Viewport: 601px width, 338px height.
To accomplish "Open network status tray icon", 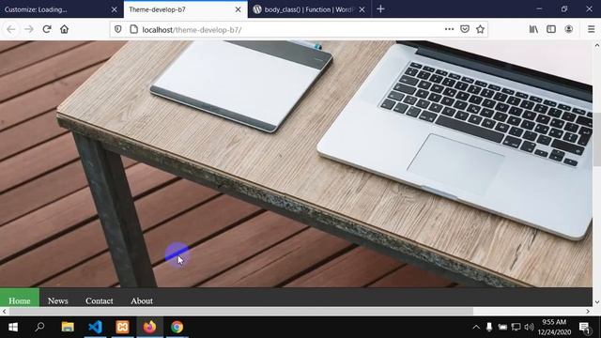I will (x=516, y=327).
